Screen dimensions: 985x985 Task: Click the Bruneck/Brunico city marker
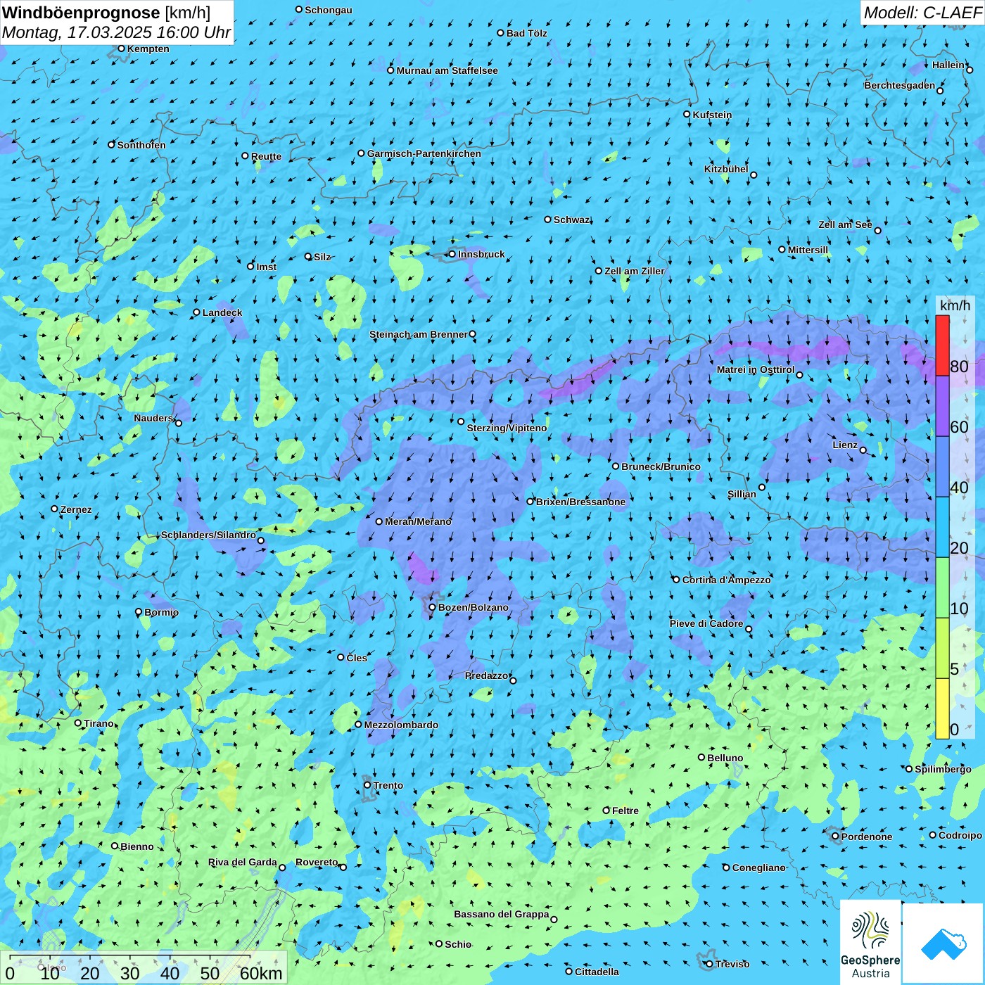[x=616, y=466]
